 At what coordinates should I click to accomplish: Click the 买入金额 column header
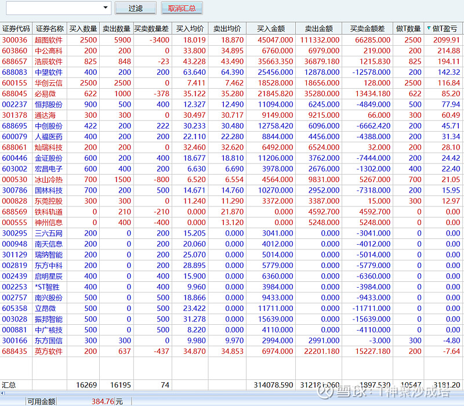pyautogui.click(x=271, y=28)
